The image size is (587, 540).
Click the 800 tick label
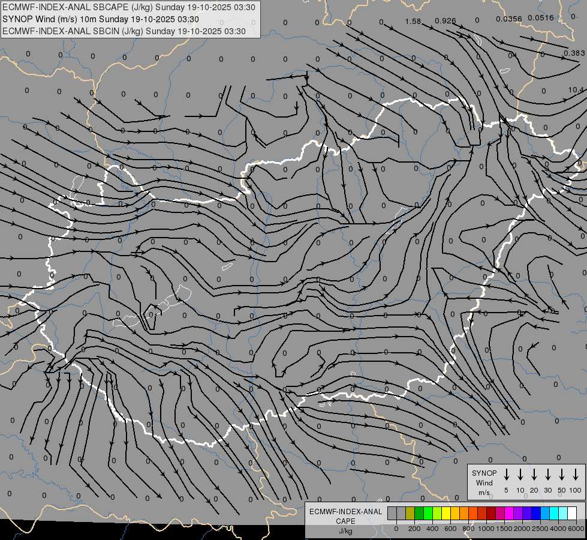[468, 529]
